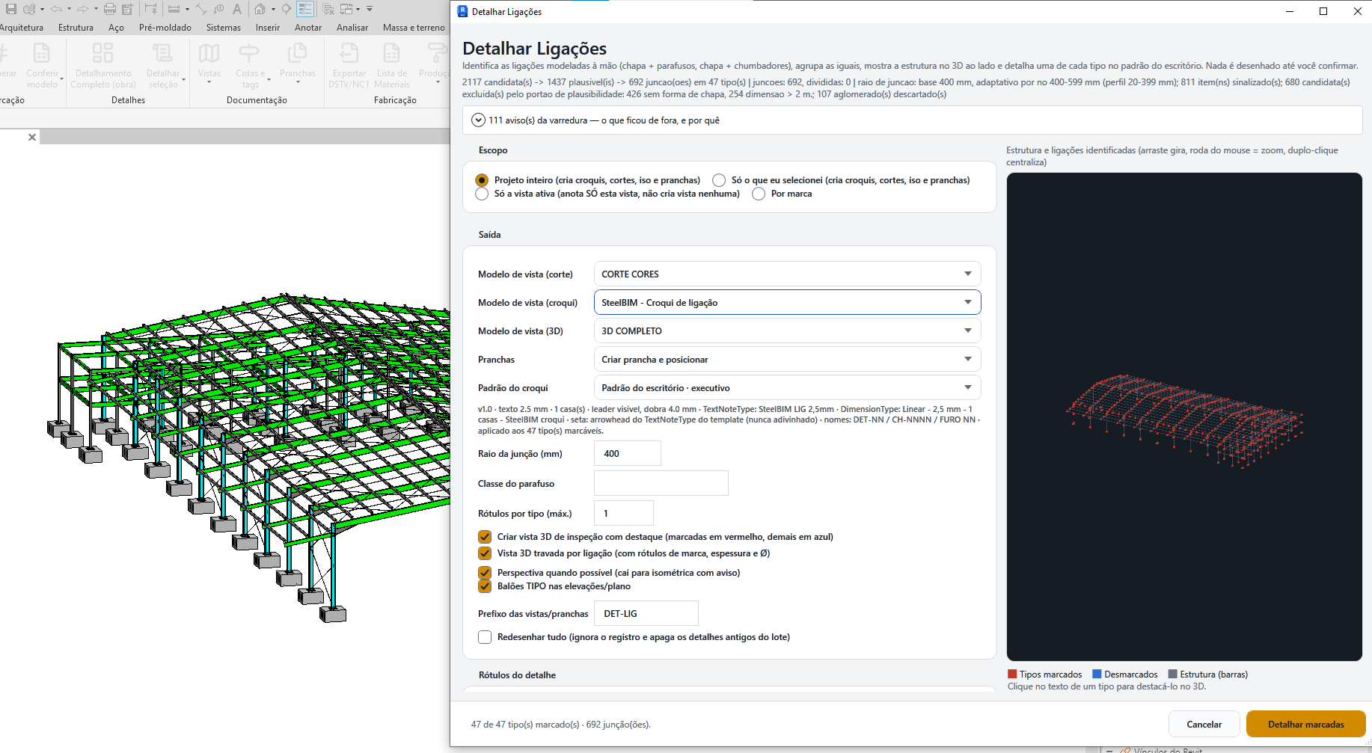
Task: Click the Sync with central icon
Action: coord(29,9)
